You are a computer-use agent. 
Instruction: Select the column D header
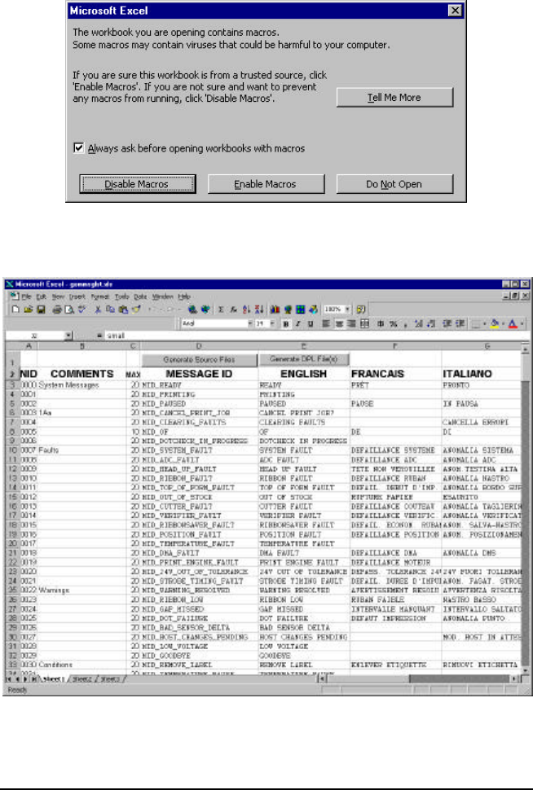(199, 346)
